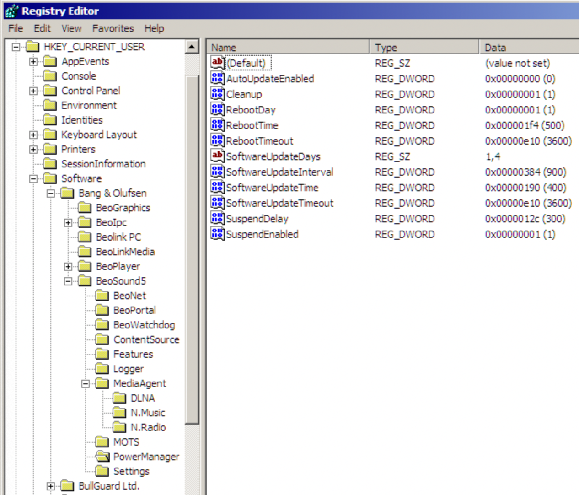Expand the BeoIpc key
This screenshot has height=495, width=579.
[x=68, y=222]
